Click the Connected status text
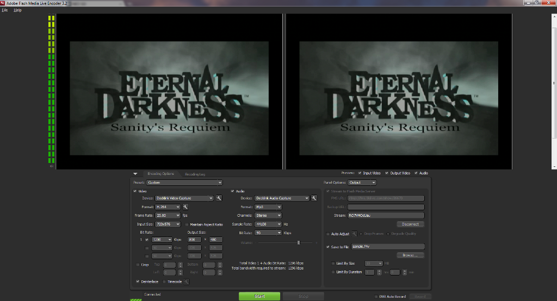 152,294
